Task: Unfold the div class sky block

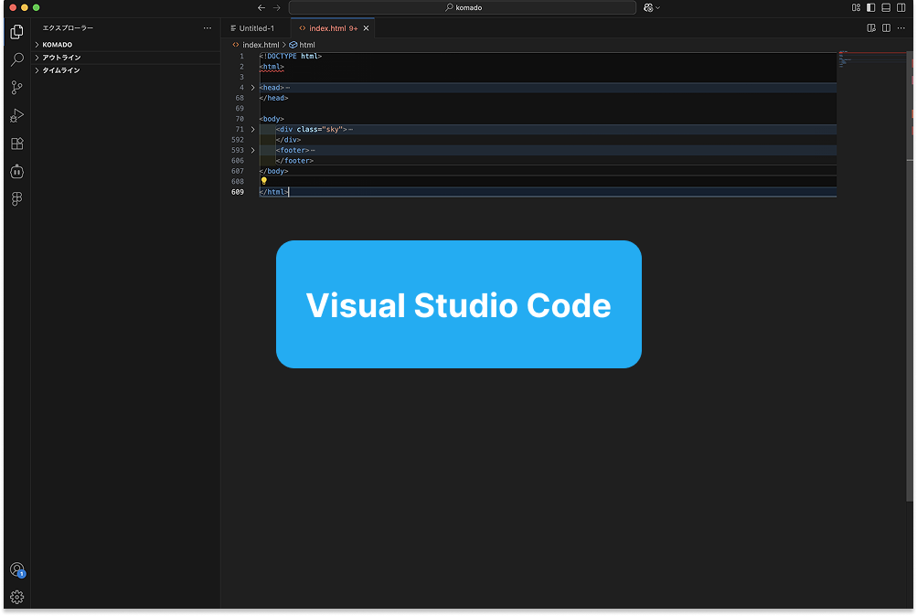Action: (x=252, y=129)
